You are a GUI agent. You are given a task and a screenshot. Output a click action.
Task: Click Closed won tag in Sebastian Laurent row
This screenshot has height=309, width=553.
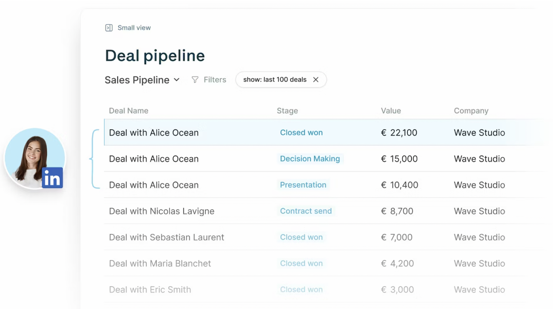[x=301, y=237]
